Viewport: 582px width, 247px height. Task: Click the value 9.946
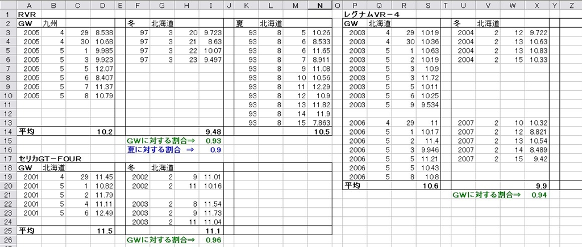[430, 149]
